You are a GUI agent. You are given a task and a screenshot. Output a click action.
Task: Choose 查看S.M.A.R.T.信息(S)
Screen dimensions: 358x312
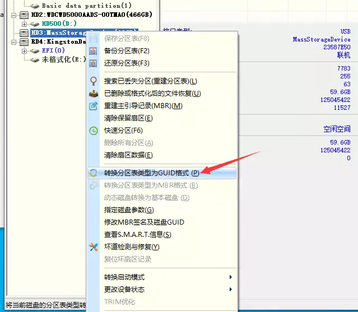[x=162, y=235]
